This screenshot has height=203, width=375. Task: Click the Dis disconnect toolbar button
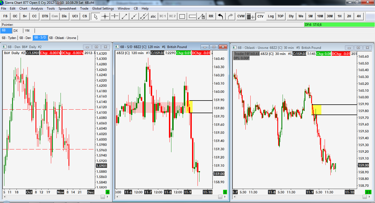(x=64, y=16)
